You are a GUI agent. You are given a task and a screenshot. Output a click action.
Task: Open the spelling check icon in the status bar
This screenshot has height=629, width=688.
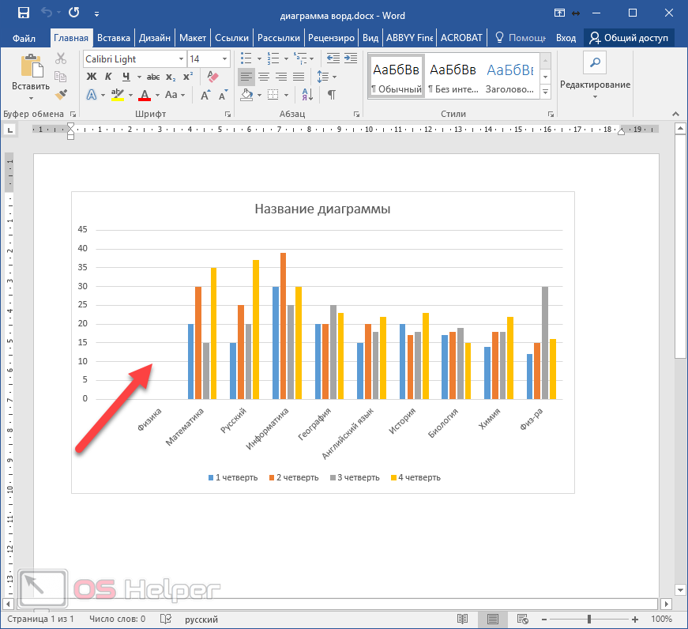click(x=166, y=620)
